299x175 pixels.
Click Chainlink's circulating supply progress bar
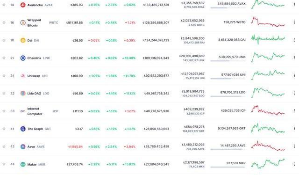(x=228, y=61)
